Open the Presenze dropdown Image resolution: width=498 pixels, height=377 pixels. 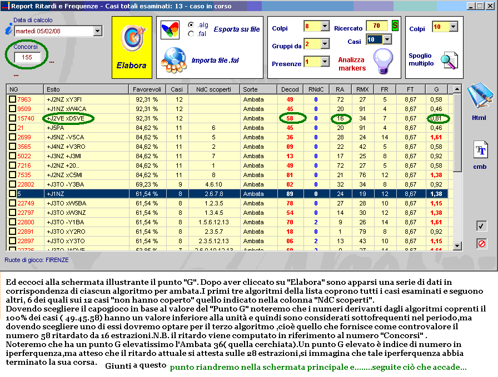coord(325,62)
